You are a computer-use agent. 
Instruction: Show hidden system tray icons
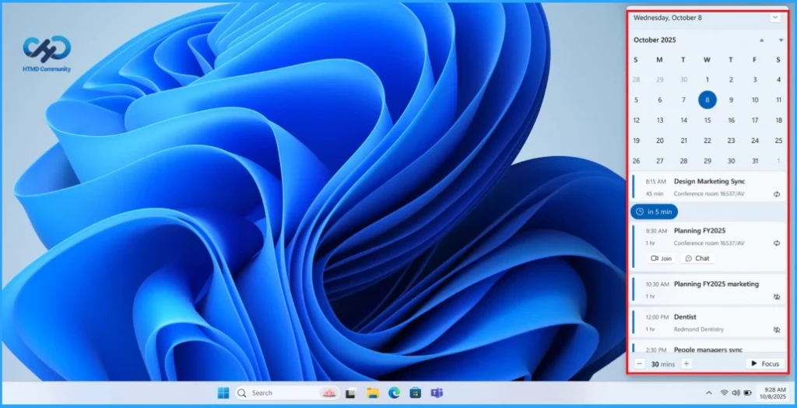point(708,392)
